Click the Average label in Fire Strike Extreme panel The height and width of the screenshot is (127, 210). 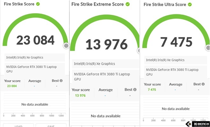coord(106,90)
